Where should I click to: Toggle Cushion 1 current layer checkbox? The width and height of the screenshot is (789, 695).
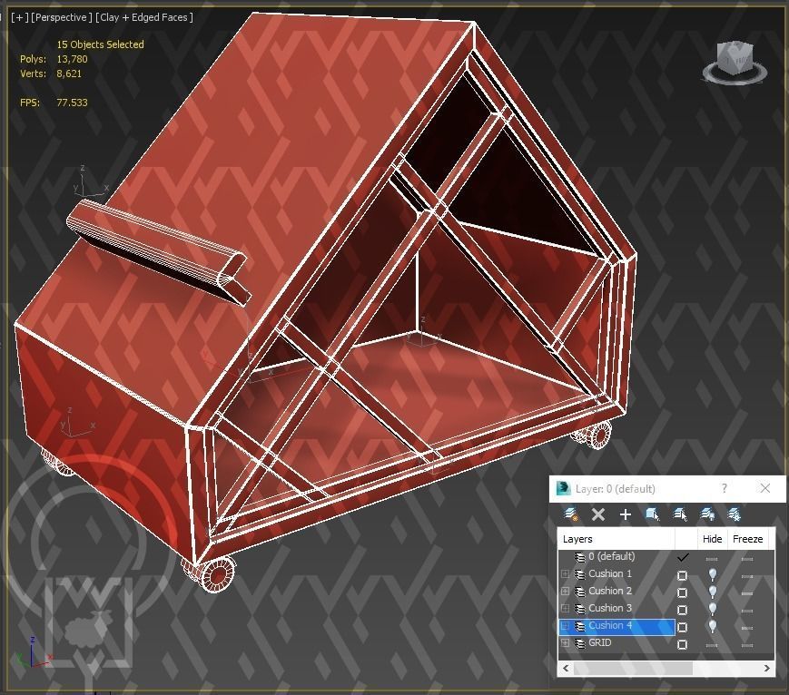point(683,575)
